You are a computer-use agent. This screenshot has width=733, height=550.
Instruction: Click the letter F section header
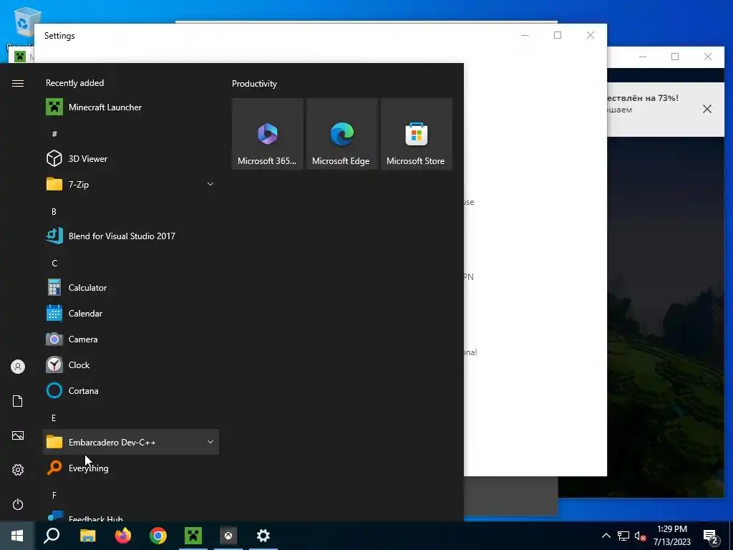click(54, 495)
